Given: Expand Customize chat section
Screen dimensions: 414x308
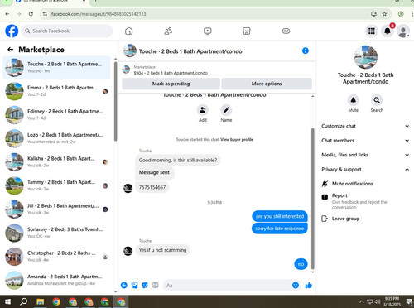Looking at the screenshot, I should pos(365,126).
